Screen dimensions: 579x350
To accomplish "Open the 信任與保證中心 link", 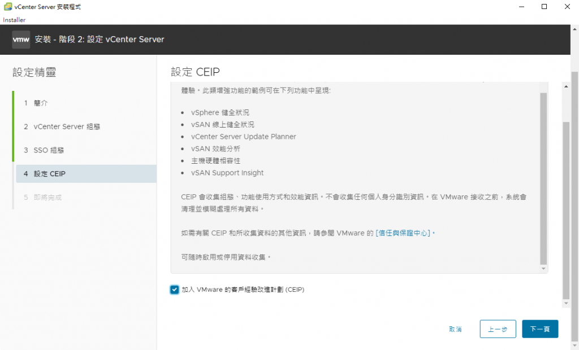I will pyautogui.click(x=403, y=233).
